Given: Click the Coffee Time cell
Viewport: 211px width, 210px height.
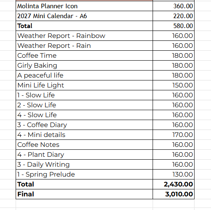Looking at the screenshot, I should pos(84,56).
